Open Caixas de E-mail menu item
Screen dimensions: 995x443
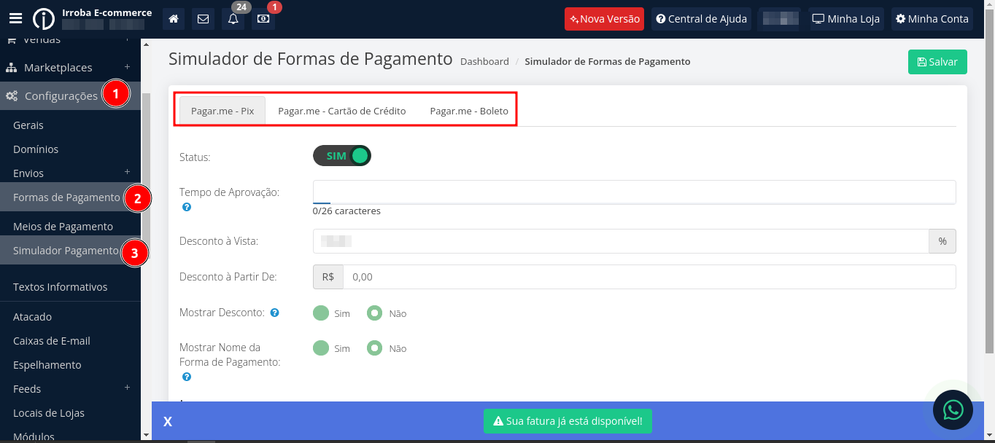(52, 341)
